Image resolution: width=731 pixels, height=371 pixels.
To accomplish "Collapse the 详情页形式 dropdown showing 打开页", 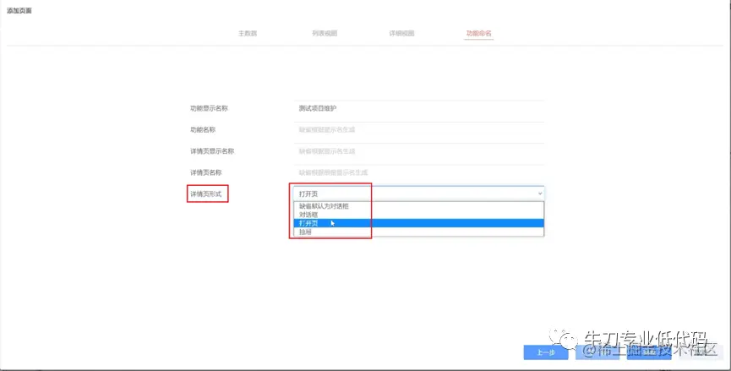I will pyautogui.click(x=418, y=194).
